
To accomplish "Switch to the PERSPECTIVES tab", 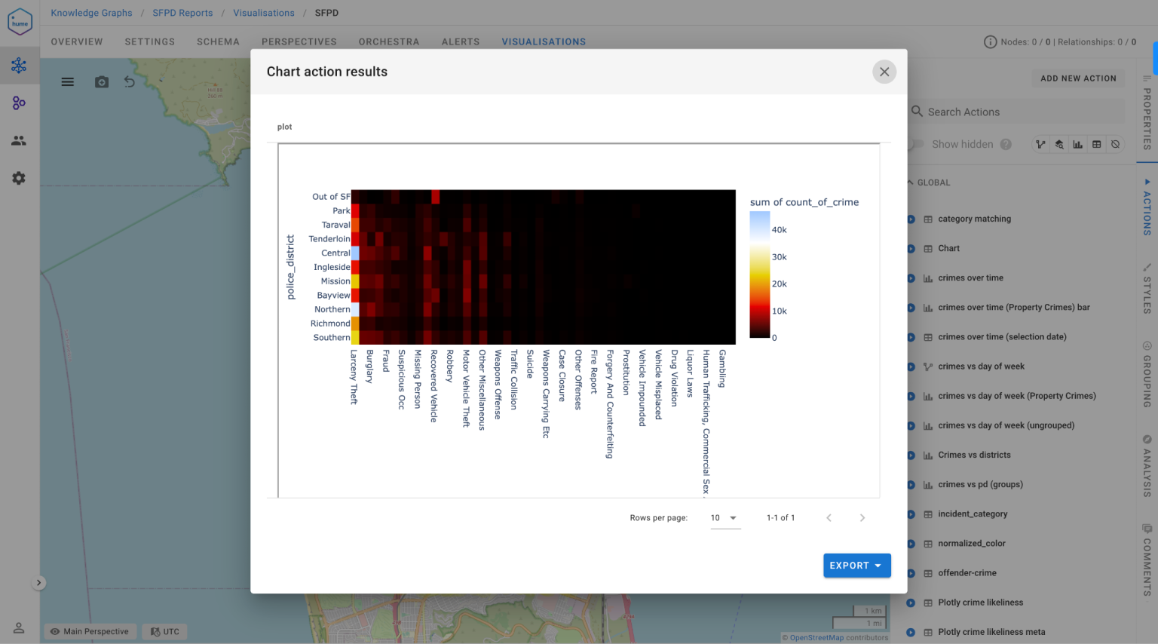I will [299, 42].
